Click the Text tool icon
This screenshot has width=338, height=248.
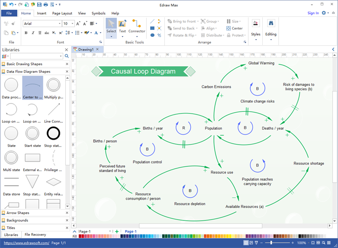click(123, 26)
